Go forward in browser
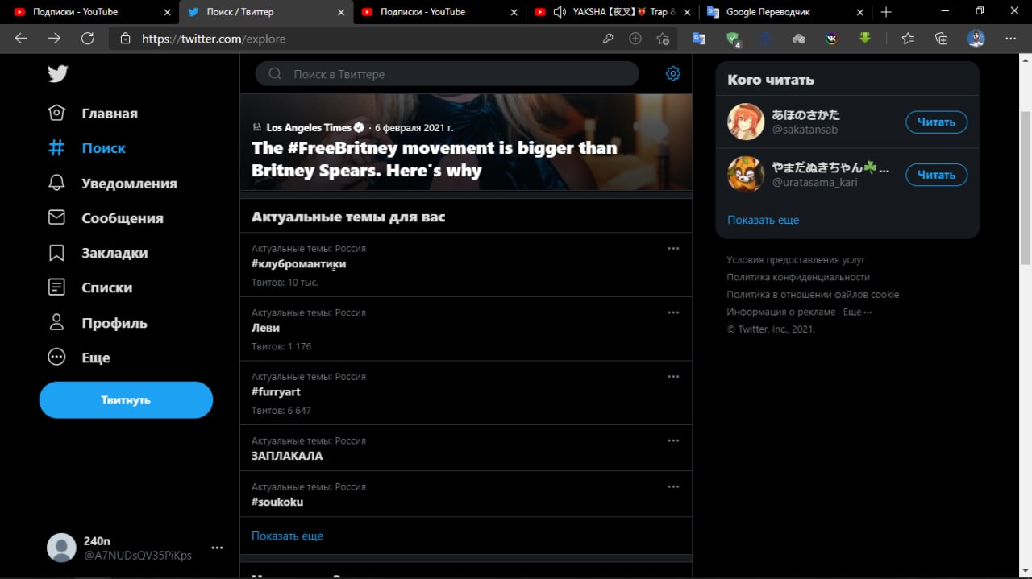Viewport: 1032px width, 579px height. (54, 39)
